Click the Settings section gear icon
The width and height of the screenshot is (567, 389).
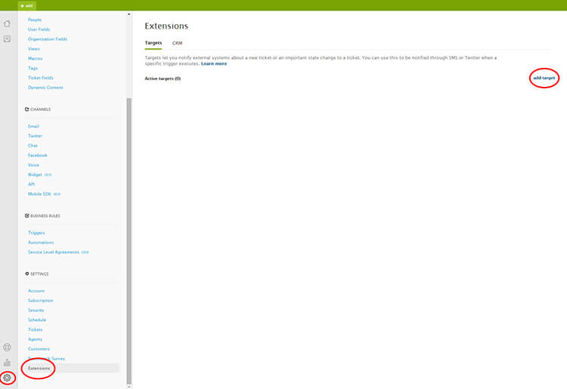point(26,273)
